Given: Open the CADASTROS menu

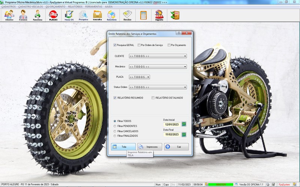Looking at the screenshot, I should click(x=9, y=7).
